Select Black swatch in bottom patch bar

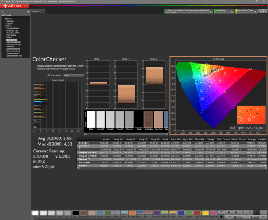pos(76,214)
